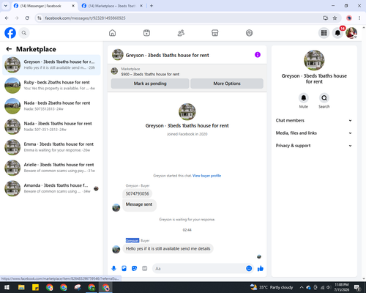
Task: Click 'Hello yes if it is still available' message
Action: tap(168, 248)
